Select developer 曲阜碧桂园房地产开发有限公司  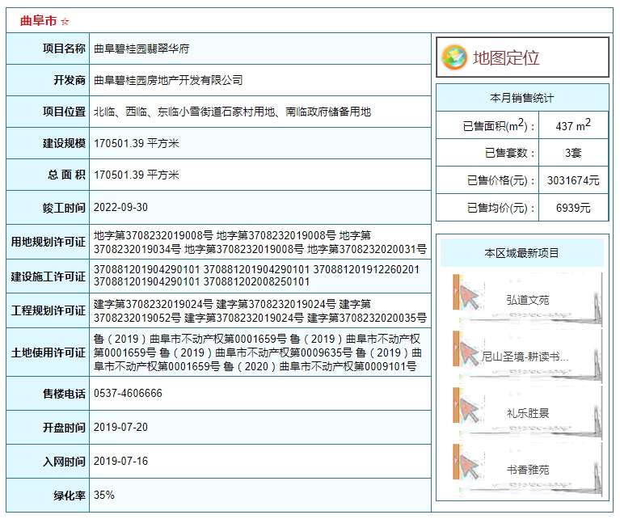[168, 80]
